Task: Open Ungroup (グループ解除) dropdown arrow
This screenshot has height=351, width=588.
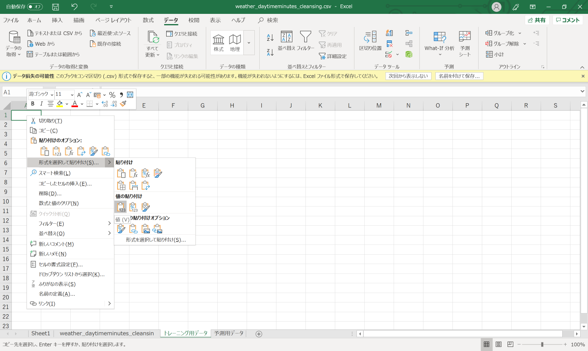Action: coord(525,44)
